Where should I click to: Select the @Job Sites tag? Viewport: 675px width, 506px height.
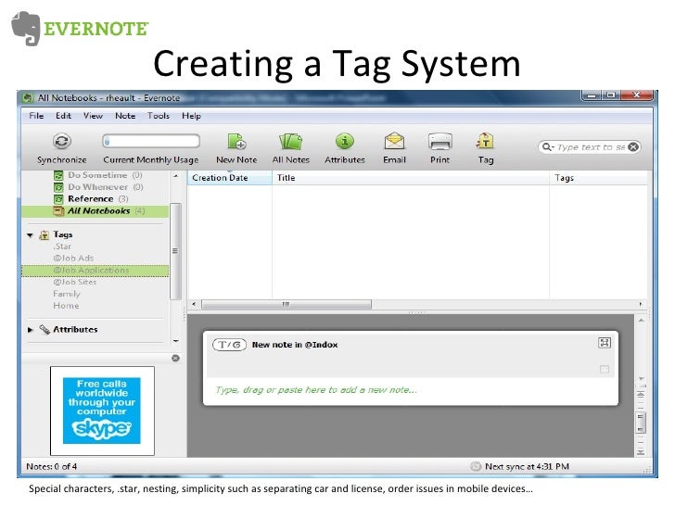click(x=74, y=283)
